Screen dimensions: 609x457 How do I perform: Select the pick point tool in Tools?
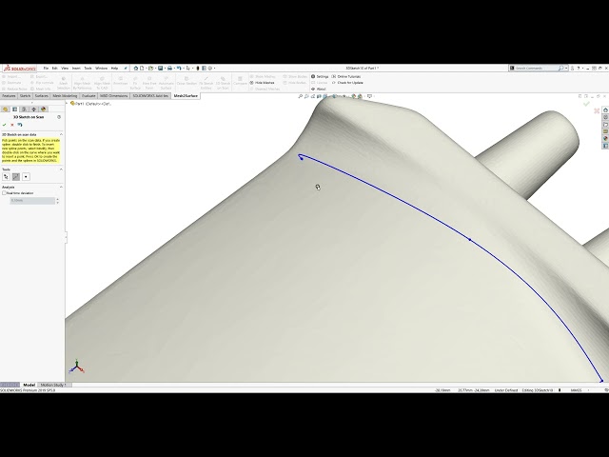(6, 177)
